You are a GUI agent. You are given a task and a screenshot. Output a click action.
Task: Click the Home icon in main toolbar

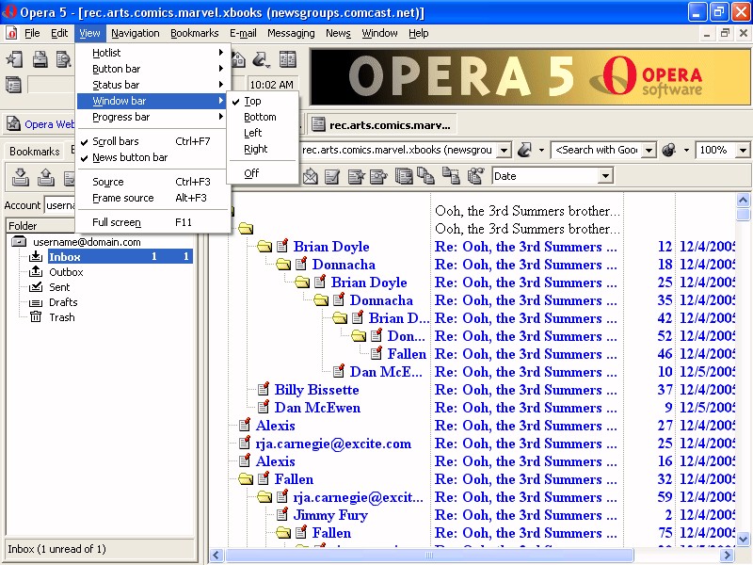click(x=239, y=59)
